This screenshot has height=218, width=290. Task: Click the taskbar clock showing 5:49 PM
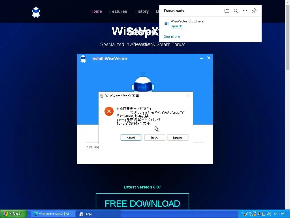pos(279,214)
